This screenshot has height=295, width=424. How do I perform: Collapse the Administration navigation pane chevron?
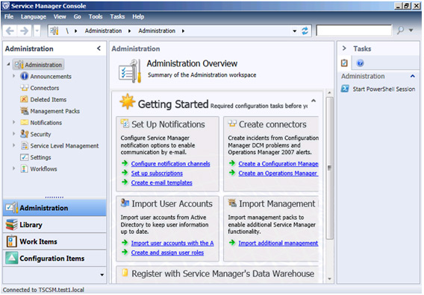[99, 48]
